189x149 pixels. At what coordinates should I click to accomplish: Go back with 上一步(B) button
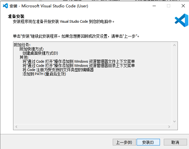pos(124,142)
